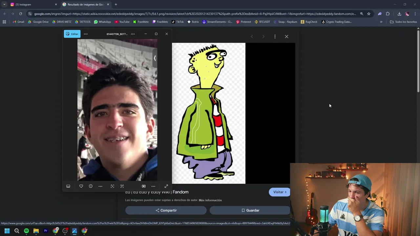Viewport: 420px width, 236px height.
Task: Click the slideshow icon in the Photos toolbar
Action: tap(144, 186)
